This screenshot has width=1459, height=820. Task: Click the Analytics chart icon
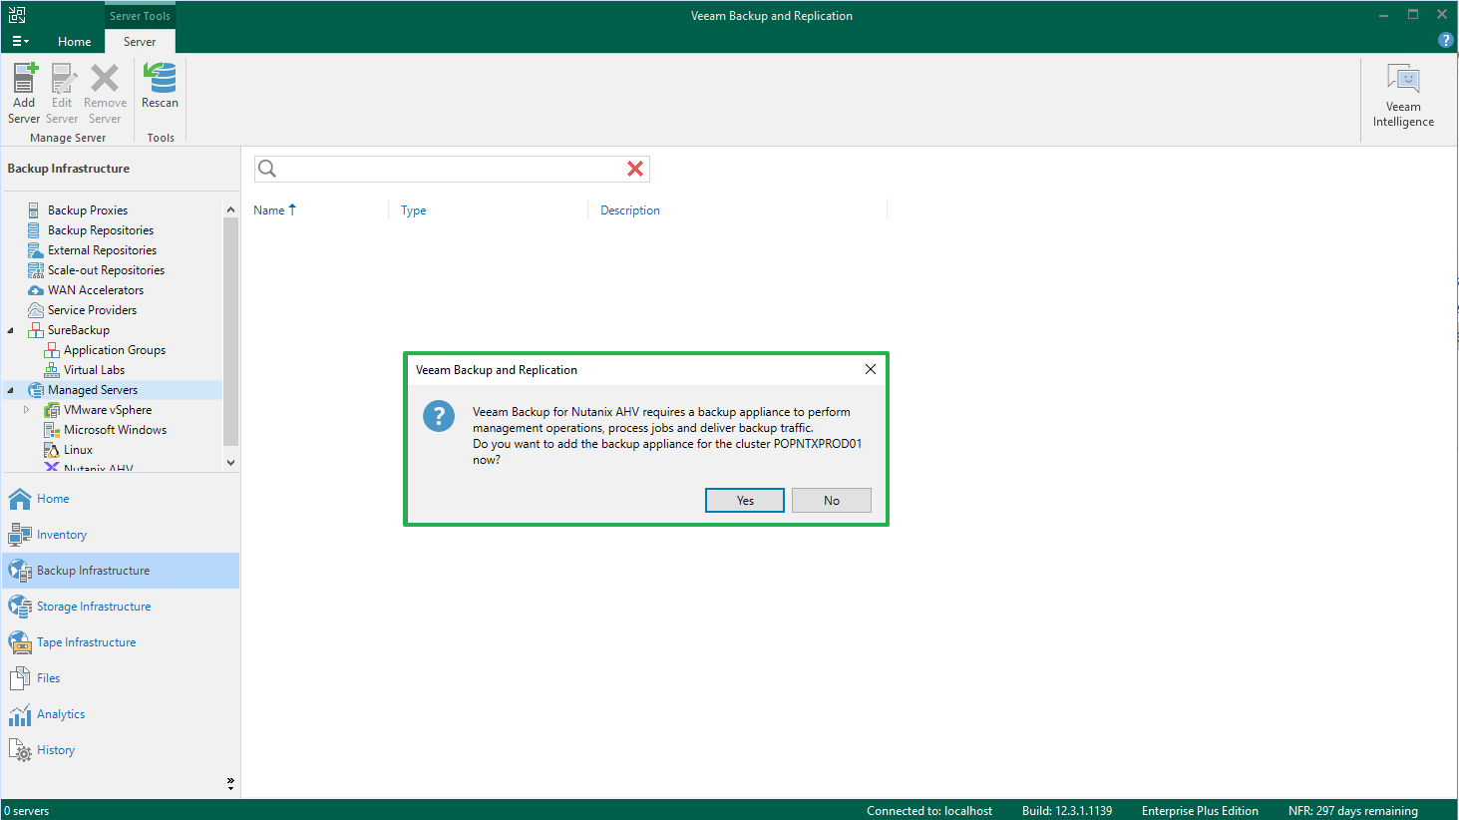click(20, 714)
